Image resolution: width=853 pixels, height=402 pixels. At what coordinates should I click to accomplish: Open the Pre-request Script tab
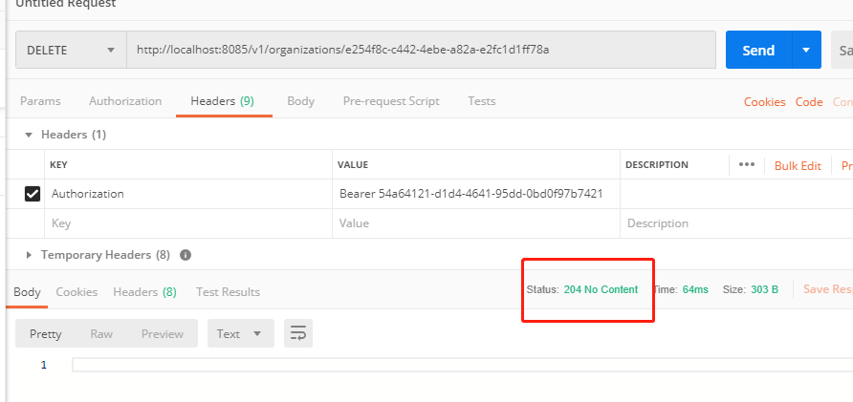click(x=391, y=101)
